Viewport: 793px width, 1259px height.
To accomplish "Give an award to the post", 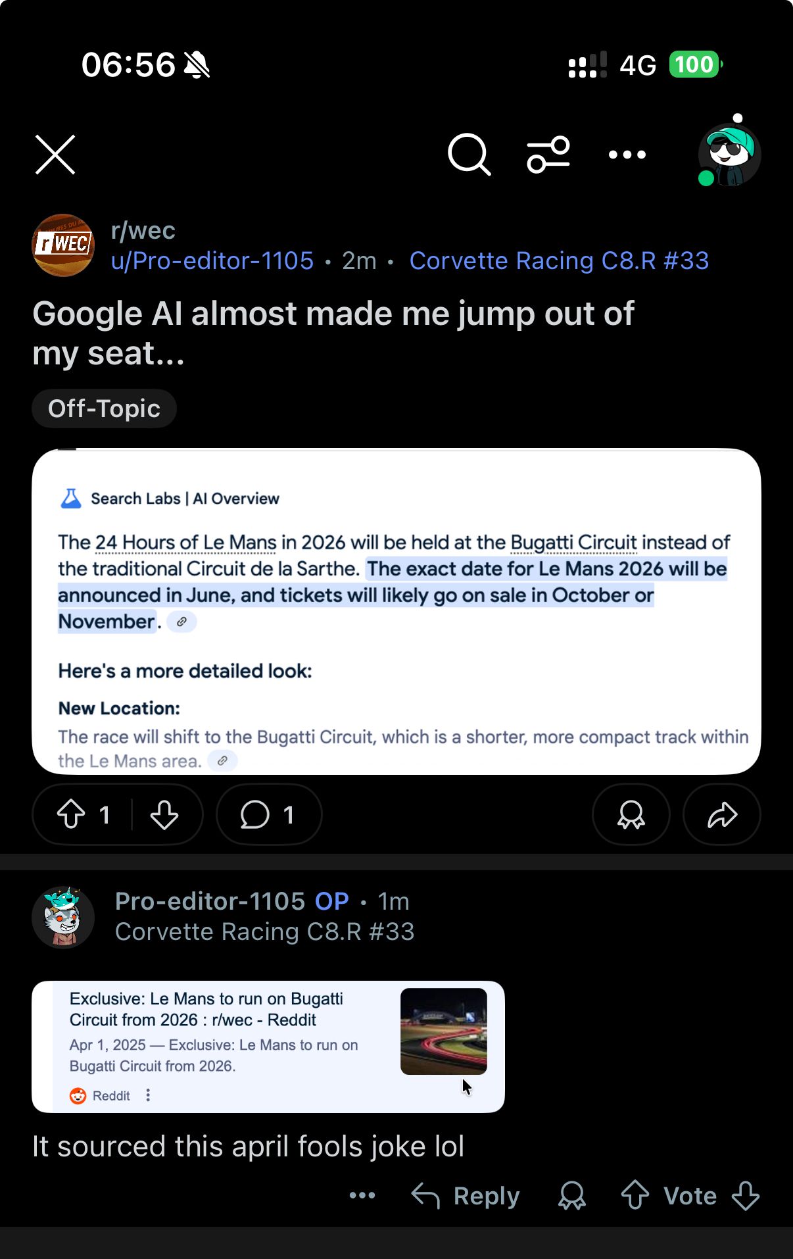I will 631,814.
